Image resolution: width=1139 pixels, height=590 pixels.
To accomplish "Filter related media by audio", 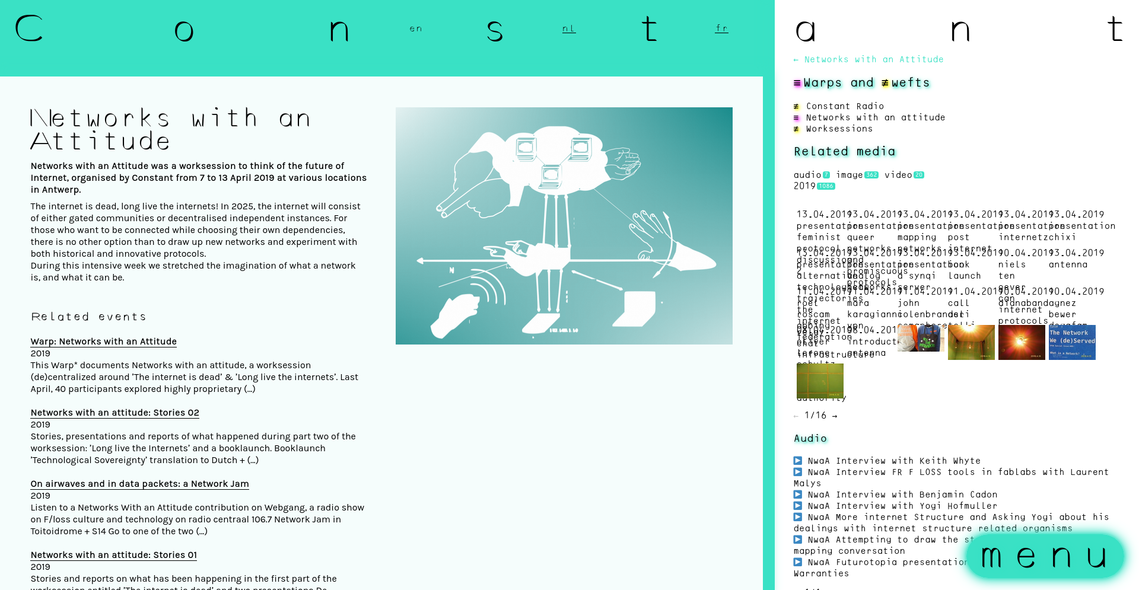I will tap(807, 175).
